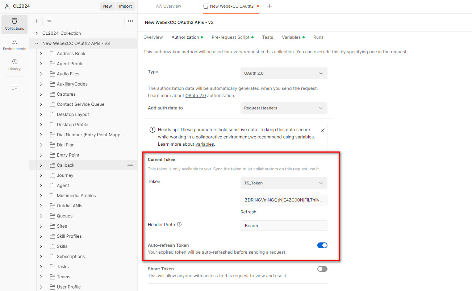Open the Add auth data to dropdown

click(284, 108)
